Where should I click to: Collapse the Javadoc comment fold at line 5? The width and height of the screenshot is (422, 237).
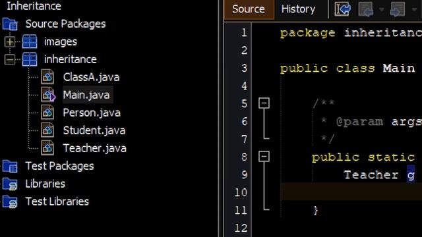(x=264, y=103)
